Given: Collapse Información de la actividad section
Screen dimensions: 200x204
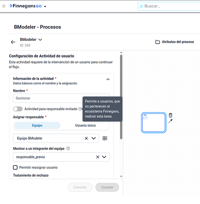Looking at the screenshot, I should [108, 79].
